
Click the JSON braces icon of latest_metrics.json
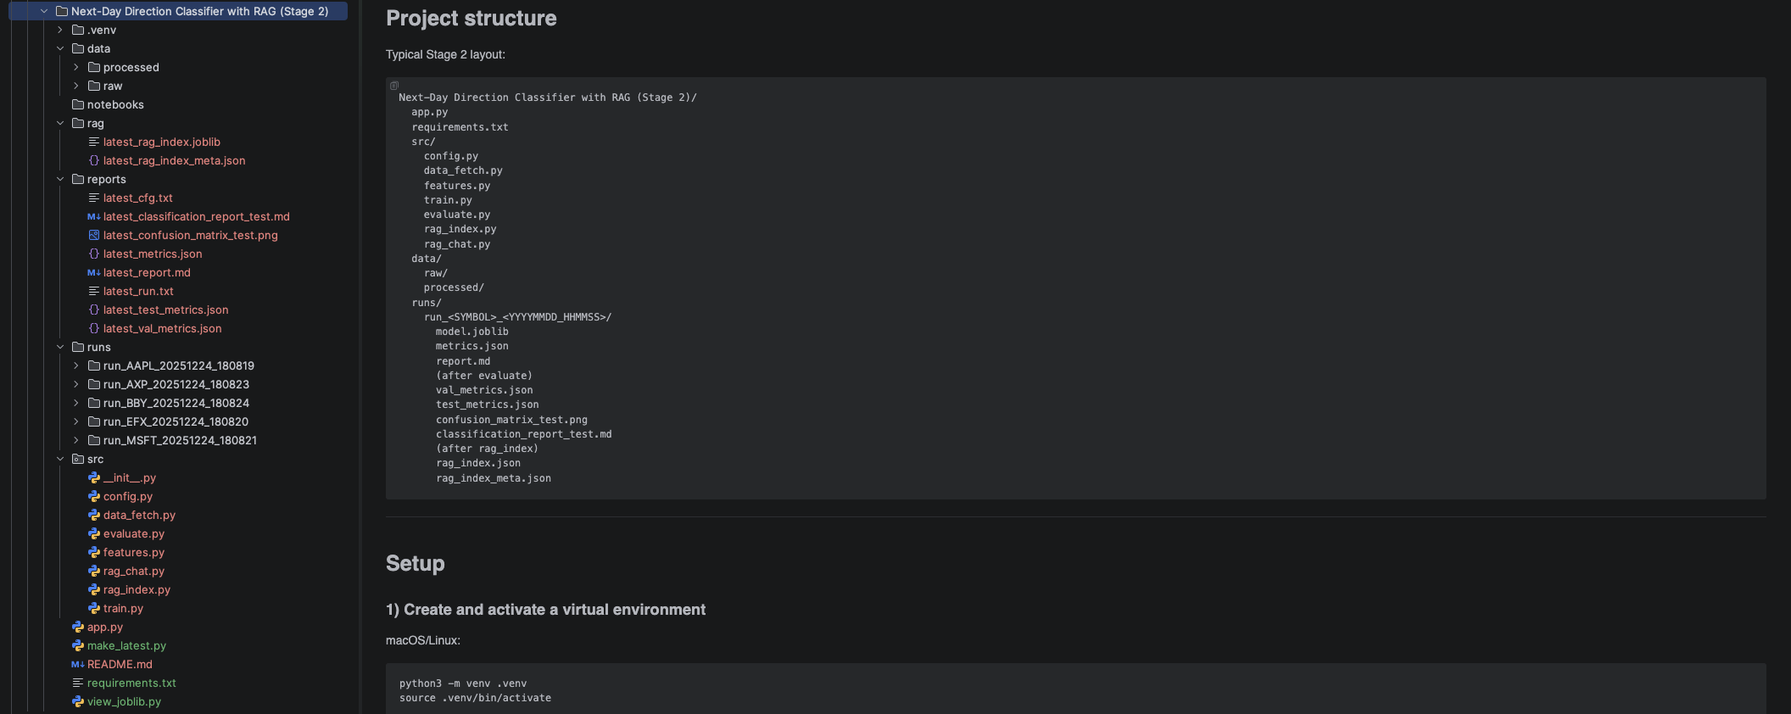[x=94, y=254]
